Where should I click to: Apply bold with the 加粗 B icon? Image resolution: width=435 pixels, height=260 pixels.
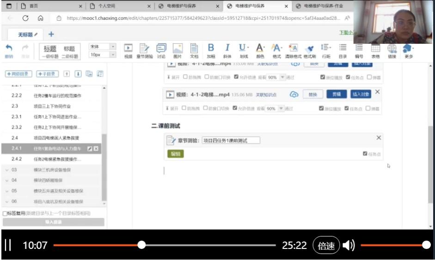211,50
